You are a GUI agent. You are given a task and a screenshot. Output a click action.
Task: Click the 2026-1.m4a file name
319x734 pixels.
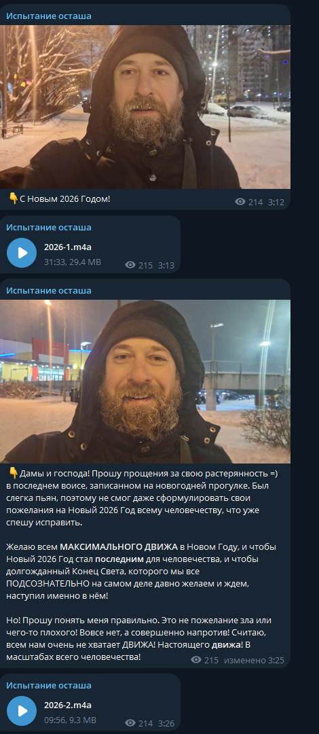(x=68, y=247)
